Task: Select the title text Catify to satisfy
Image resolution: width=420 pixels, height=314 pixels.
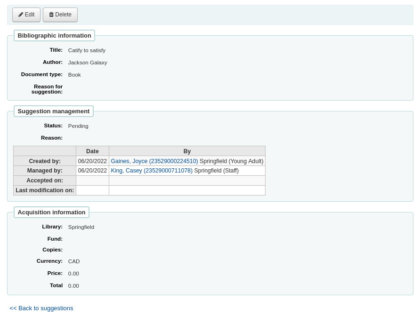Action: pyautogui.click(x=87, y=50)
